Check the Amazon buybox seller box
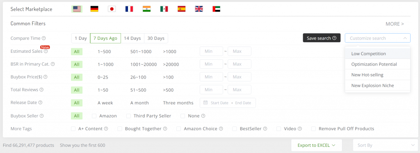The image size is (420, 153). click(94, 116)
